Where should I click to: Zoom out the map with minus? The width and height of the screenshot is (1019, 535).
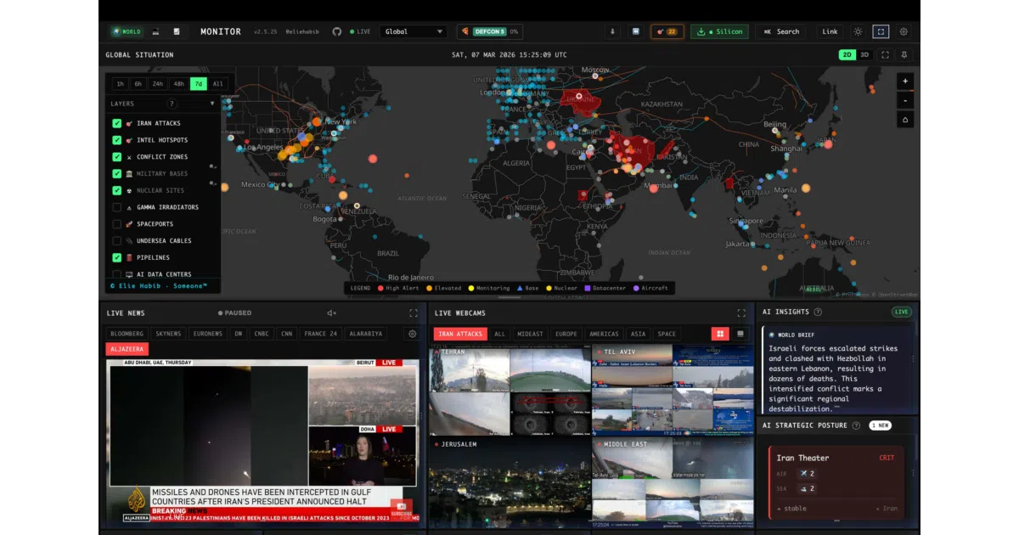(x=905, y=100)
